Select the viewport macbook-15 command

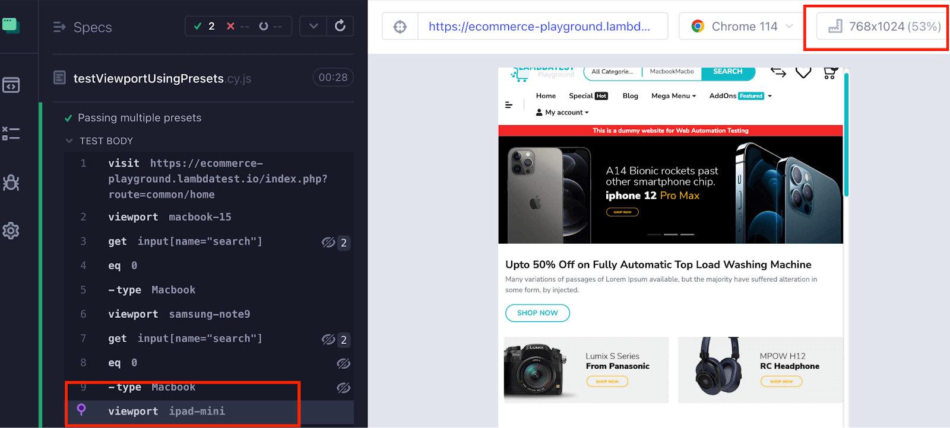[x=209, y=217]
